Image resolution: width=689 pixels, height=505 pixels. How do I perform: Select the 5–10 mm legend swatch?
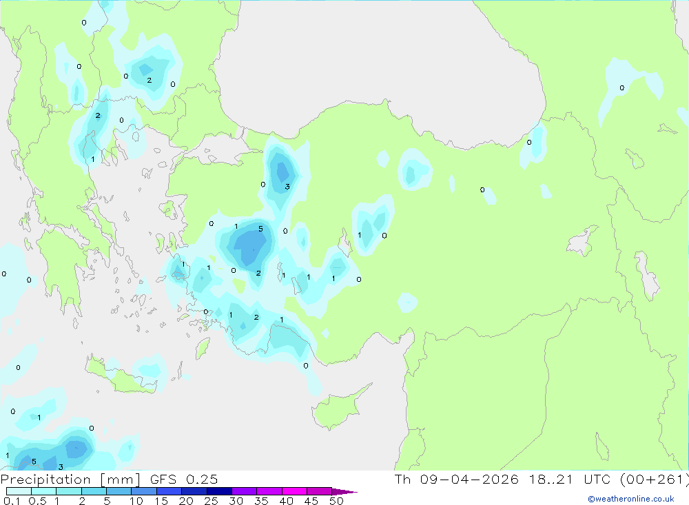[x=119, y=491]
